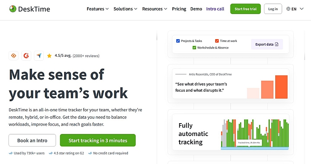Toggle the Time at work checkbox
The image size is (311, 164).
[x=217, y=41]
